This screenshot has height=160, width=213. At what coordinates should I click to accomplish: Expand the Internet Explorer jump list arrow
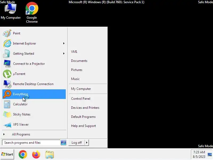pyautogui.click(x=64, y=43)
